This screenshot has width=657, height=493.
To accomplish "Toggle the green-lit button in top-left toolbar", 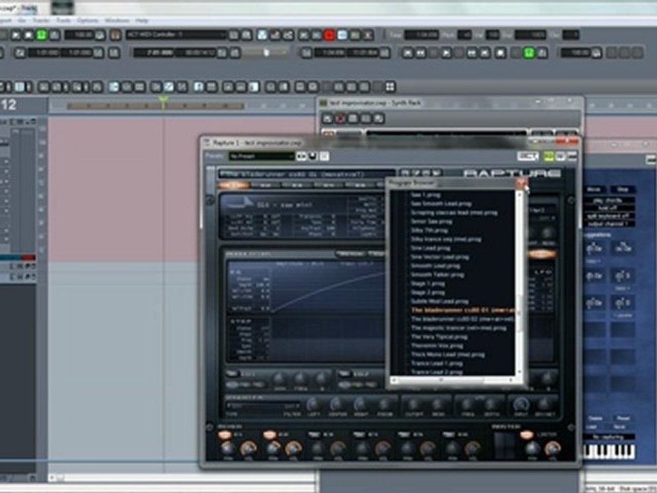I will pos(42,35).
